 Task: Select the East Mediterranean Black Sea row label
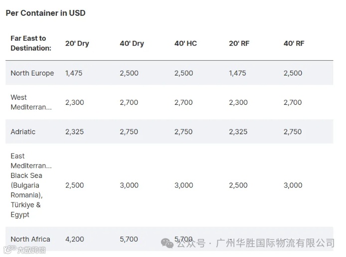[30, 185]
